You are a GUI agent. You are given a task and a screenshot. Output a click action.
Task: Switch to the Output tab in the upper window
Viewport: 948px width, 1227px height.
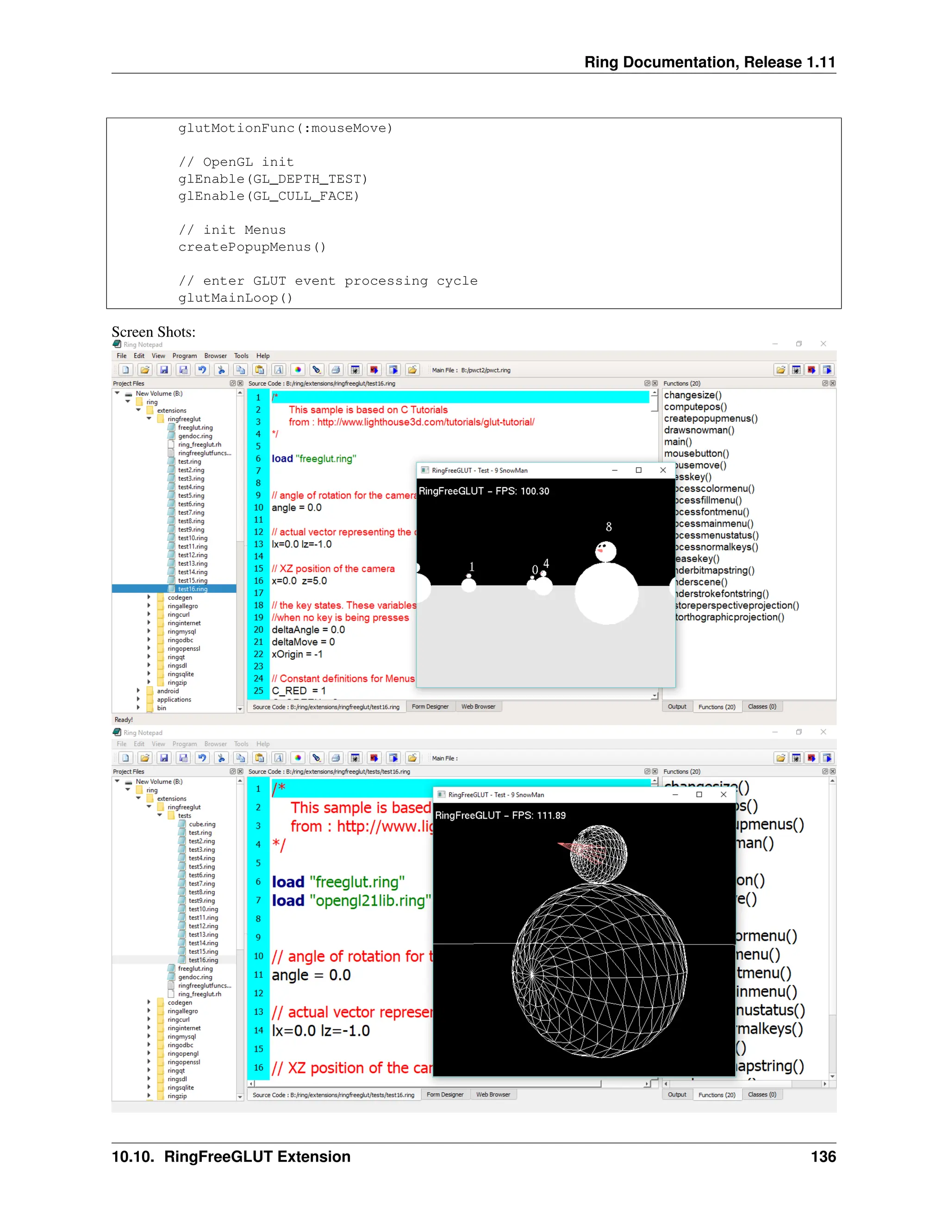click(x=677, y=707)
